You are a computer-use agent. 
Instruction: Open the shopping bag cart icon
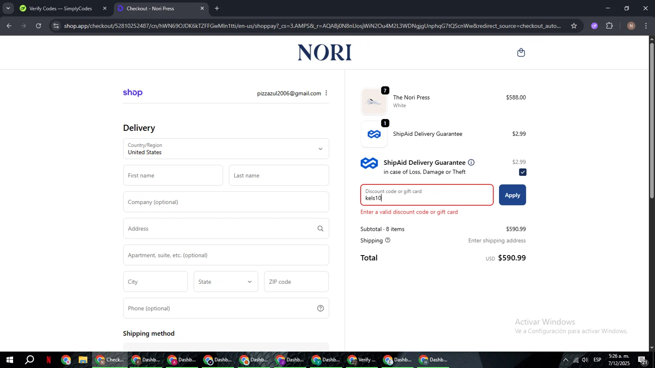point(521,53)
